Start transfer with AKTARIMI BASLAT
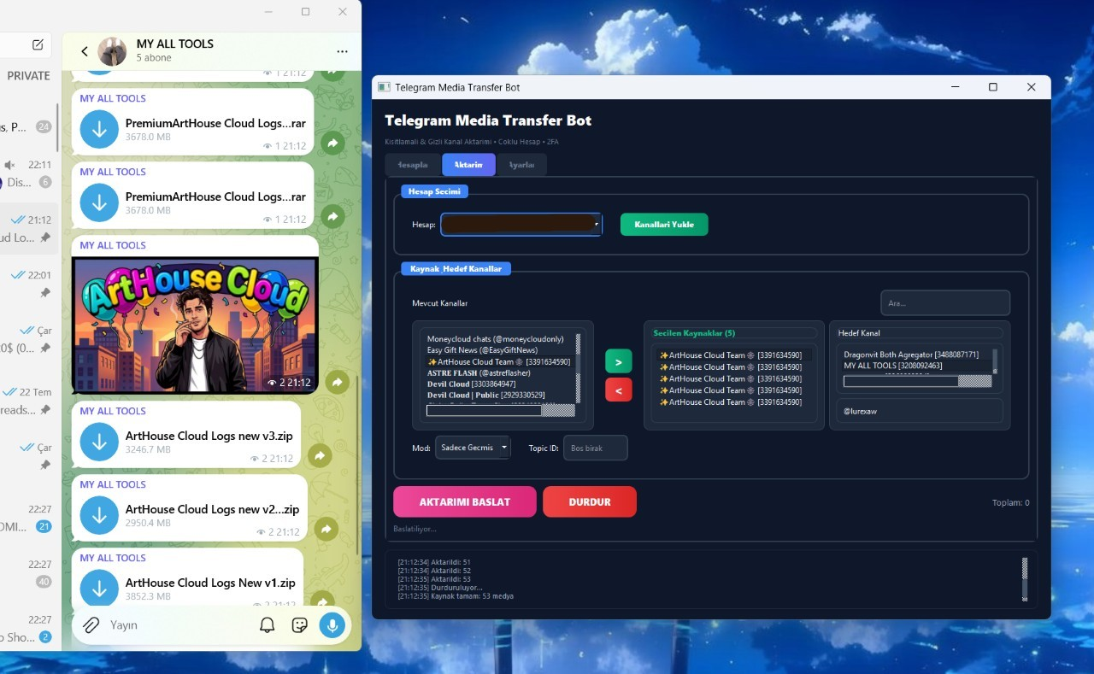This screenshot has width=1094, height=674. (465, 501)
